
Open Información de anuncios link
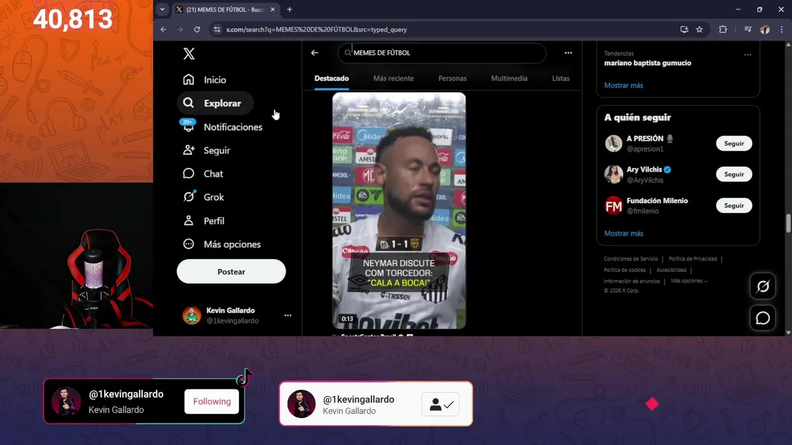tap(632, 281)
